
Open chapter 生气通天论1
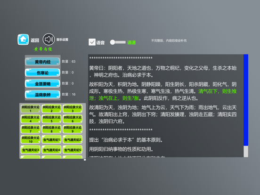pyautogui.click(x=51, y=139)
